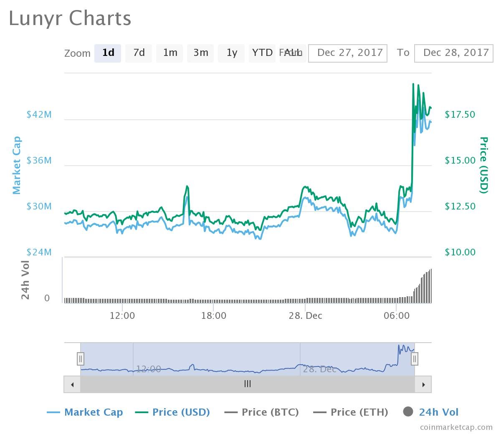Click the 28. Dec time axis label
Viewport: 501px width, 434px height.
pos(306,315)
